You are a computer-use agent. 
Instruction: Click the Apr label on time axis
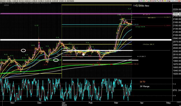tap(142, 103)
